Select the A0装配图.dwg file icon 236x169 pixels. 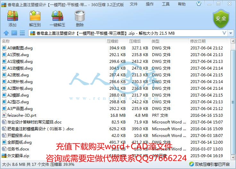(x=4, y=48)
